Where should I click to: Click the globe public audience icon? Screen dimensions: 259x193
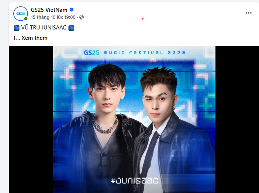click(82, 17)
